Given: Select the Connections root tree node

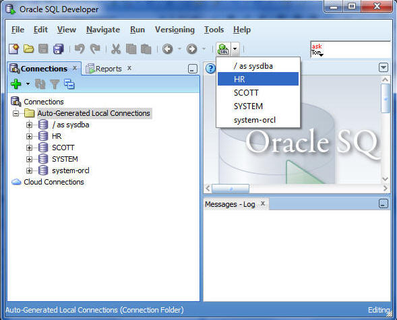Looking at the screenshot, I should [44, 102].
